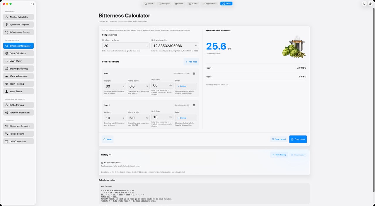
Task: Open Dilution and Concentration tool
Action: tap(18, 126)
